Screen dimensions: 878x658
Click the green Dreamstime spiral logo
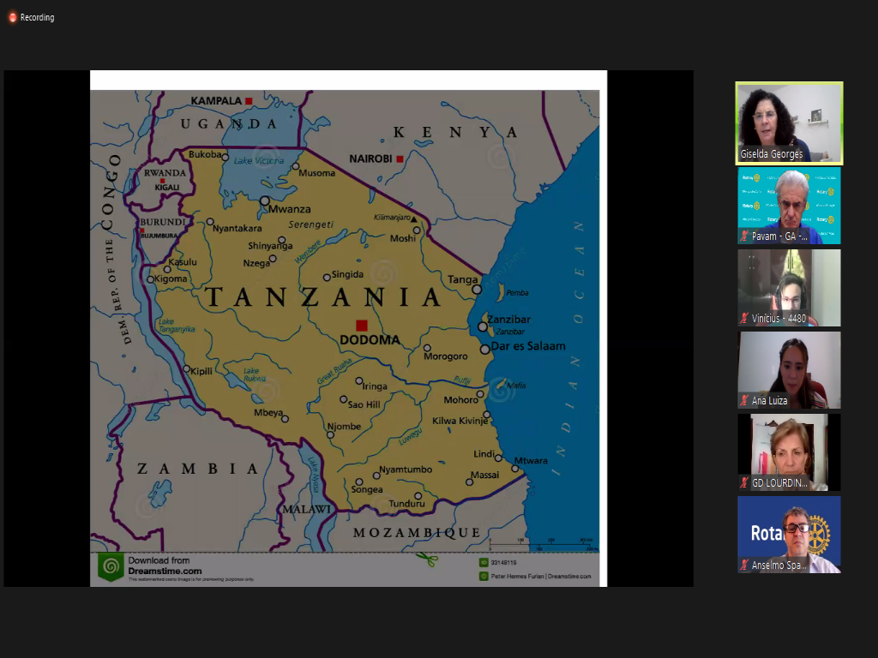pos(111,567)
